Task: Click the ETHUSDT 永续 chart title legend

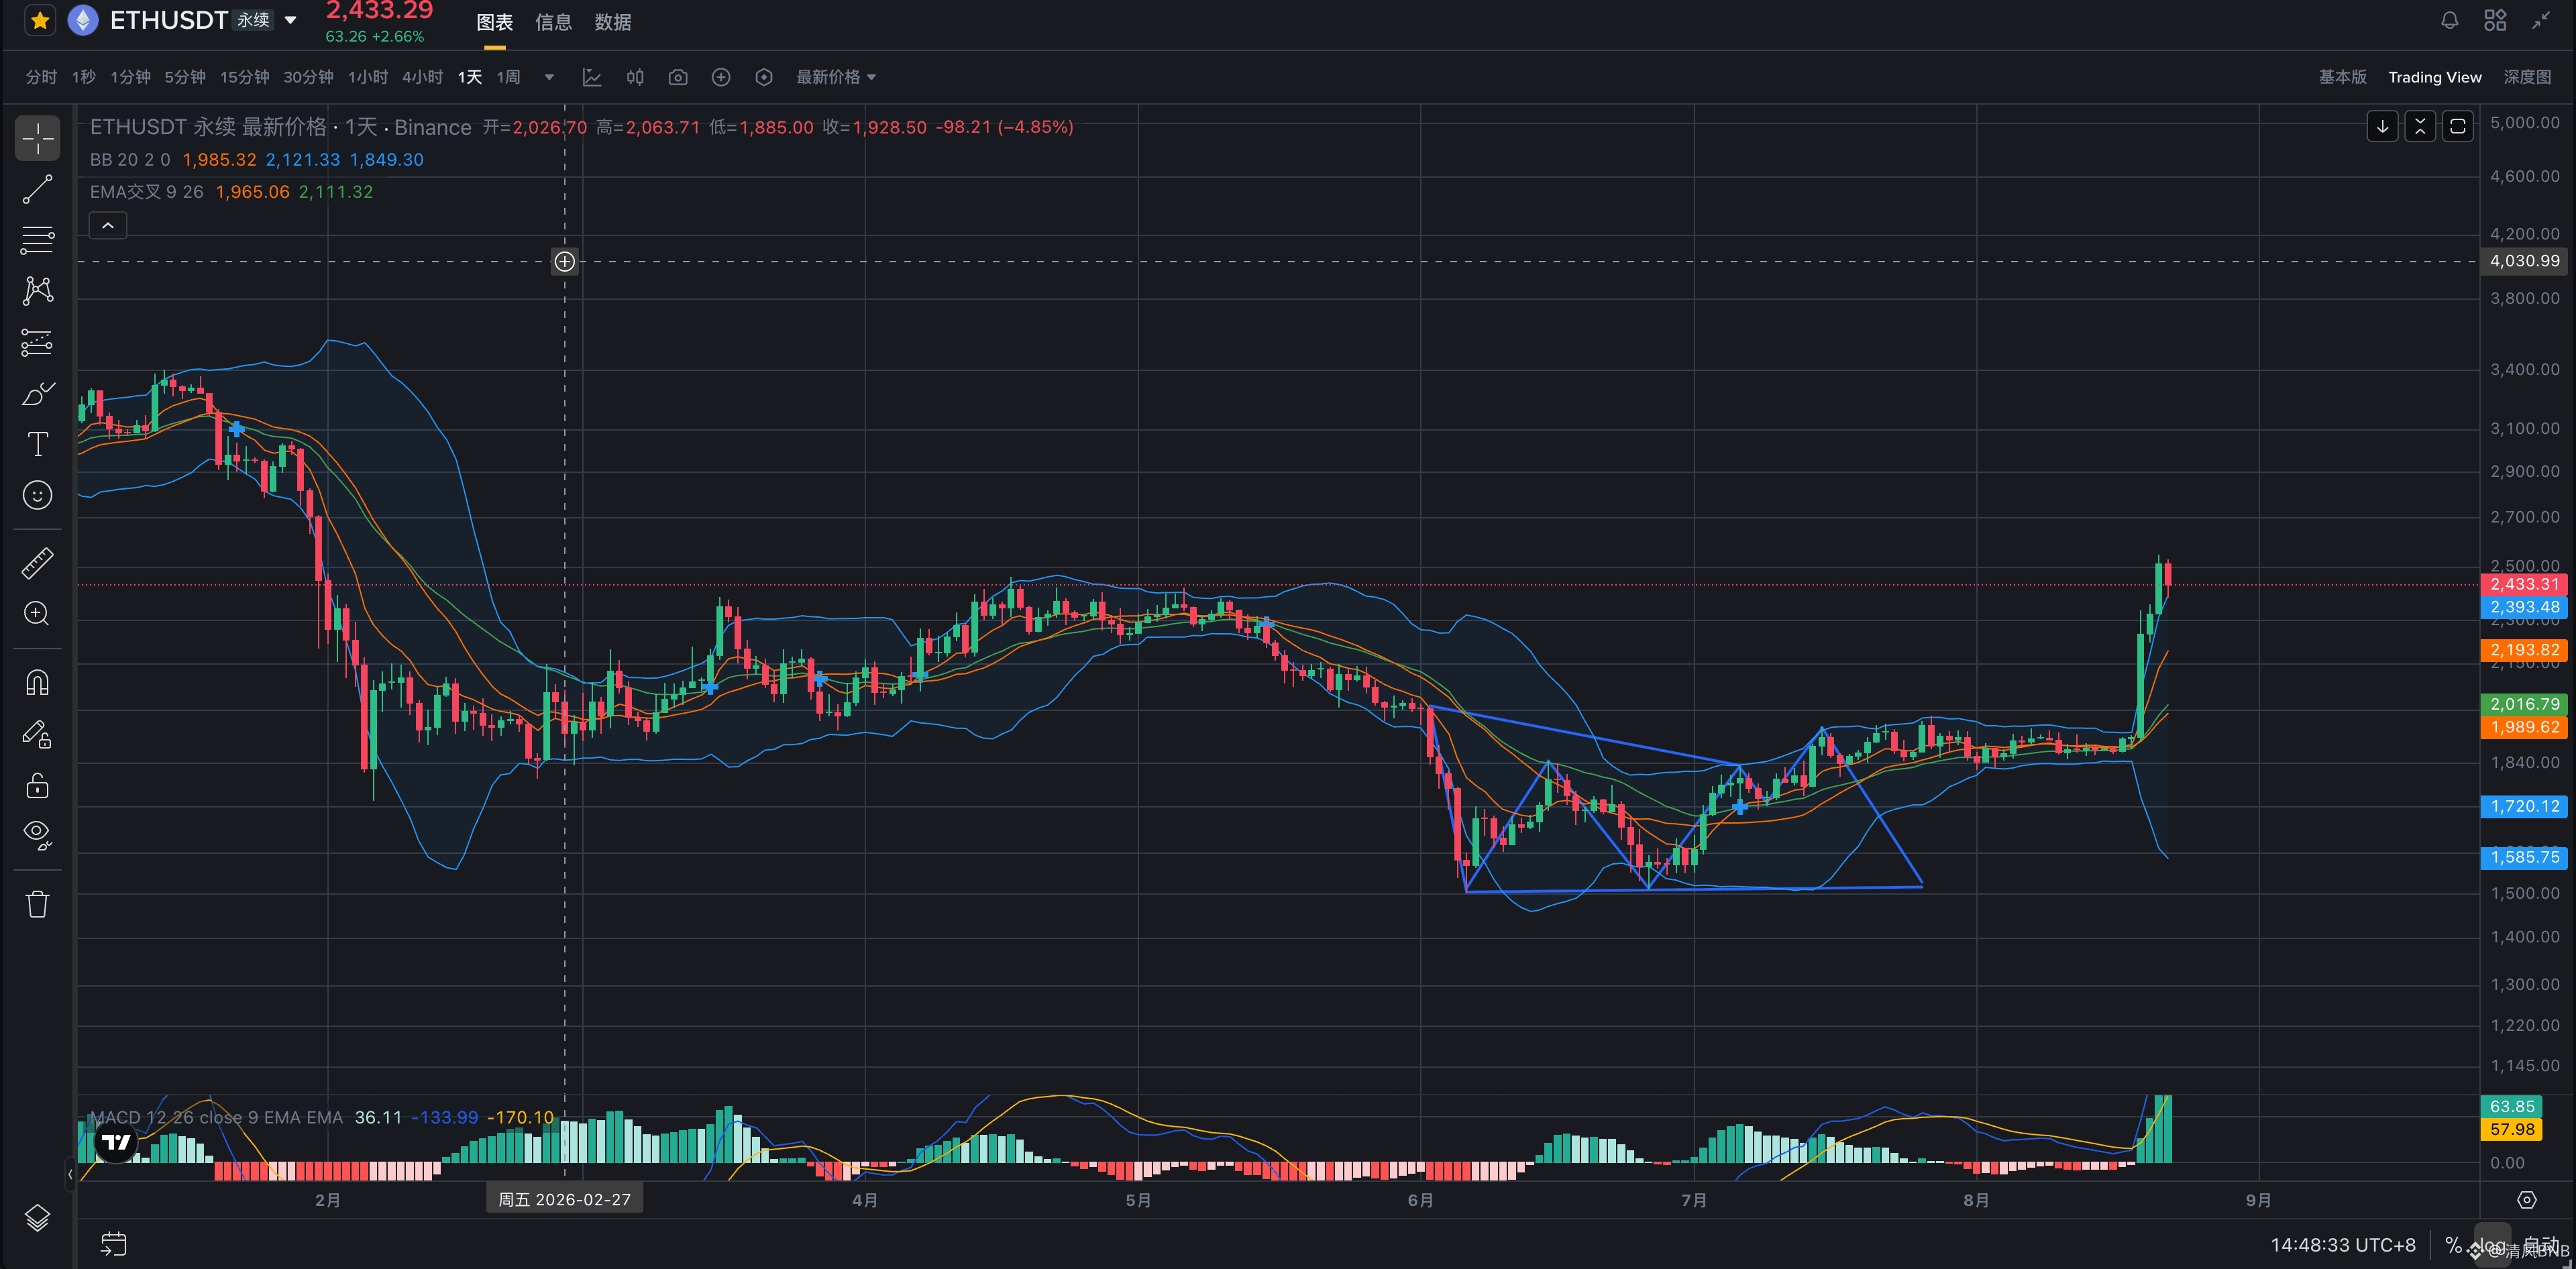Action: point(281,127)
